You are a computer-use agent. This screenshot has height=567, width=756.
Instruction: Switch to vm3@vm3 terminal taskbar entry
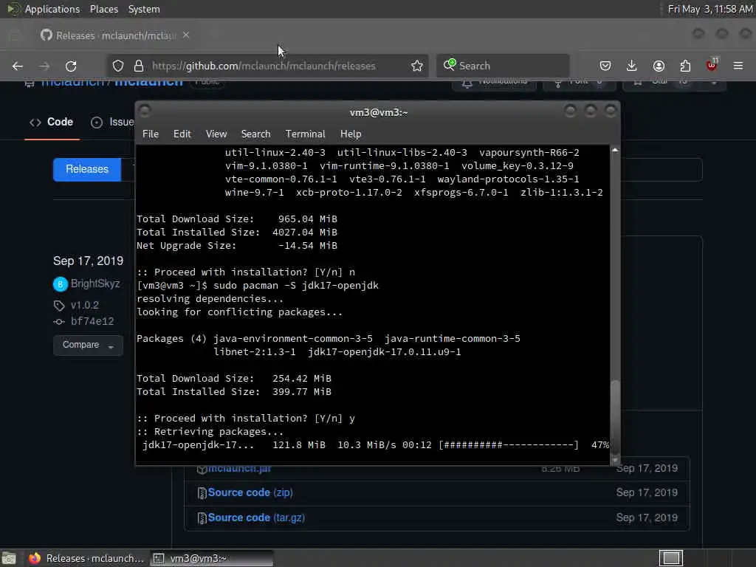211,558
